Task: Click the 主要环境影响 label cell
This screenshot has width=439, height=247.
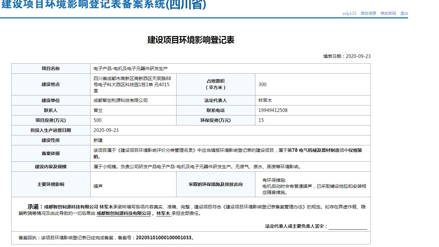Action: click(x=51, y=184)
